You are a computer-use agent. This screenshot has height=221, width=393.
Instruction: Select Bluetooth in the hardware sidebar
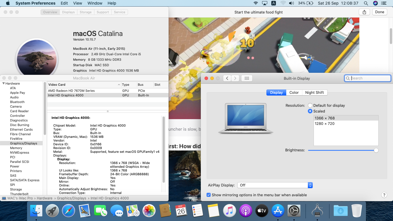coord(17,102)
